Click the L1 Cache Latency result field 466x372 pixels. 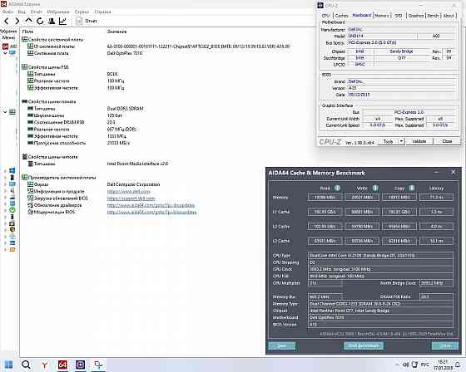pyautogui.click(x=436, y=212)
